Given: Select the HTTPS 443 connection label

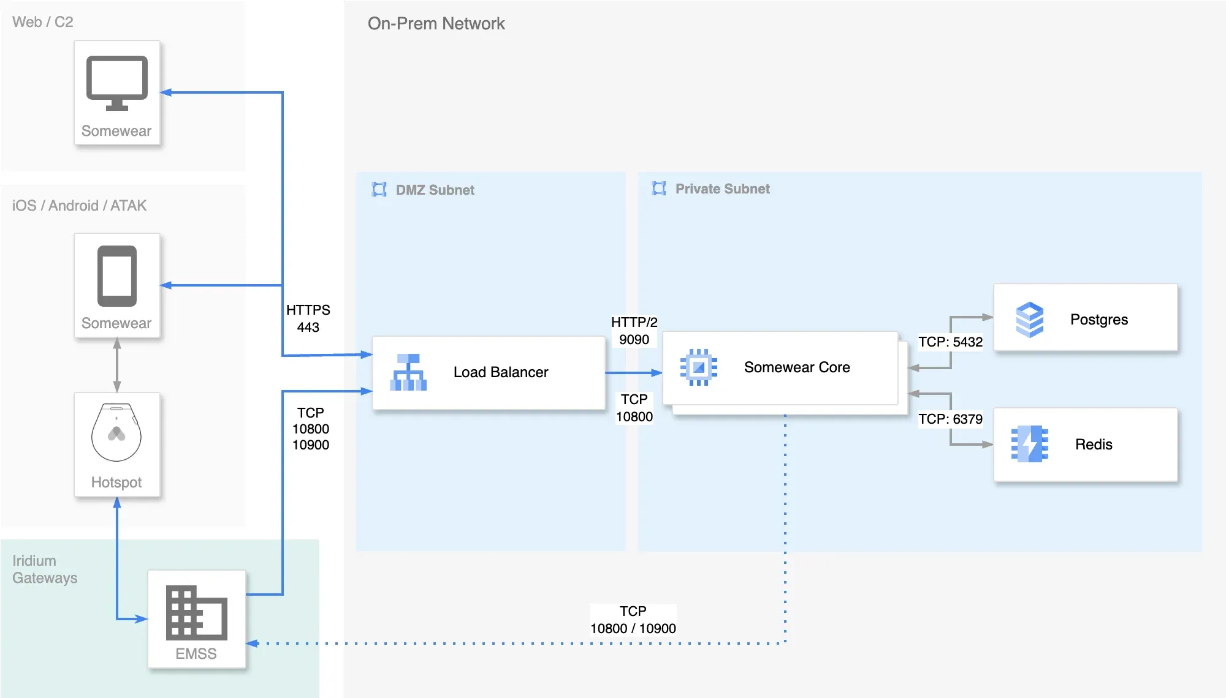Looking at the screenshot, I should [308, 318].
